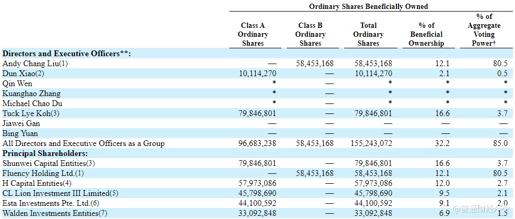Select Walden Investments' 6.9 beneficial ownership value
This screenshot has height=219, width=515.
(x=445, y=213)
